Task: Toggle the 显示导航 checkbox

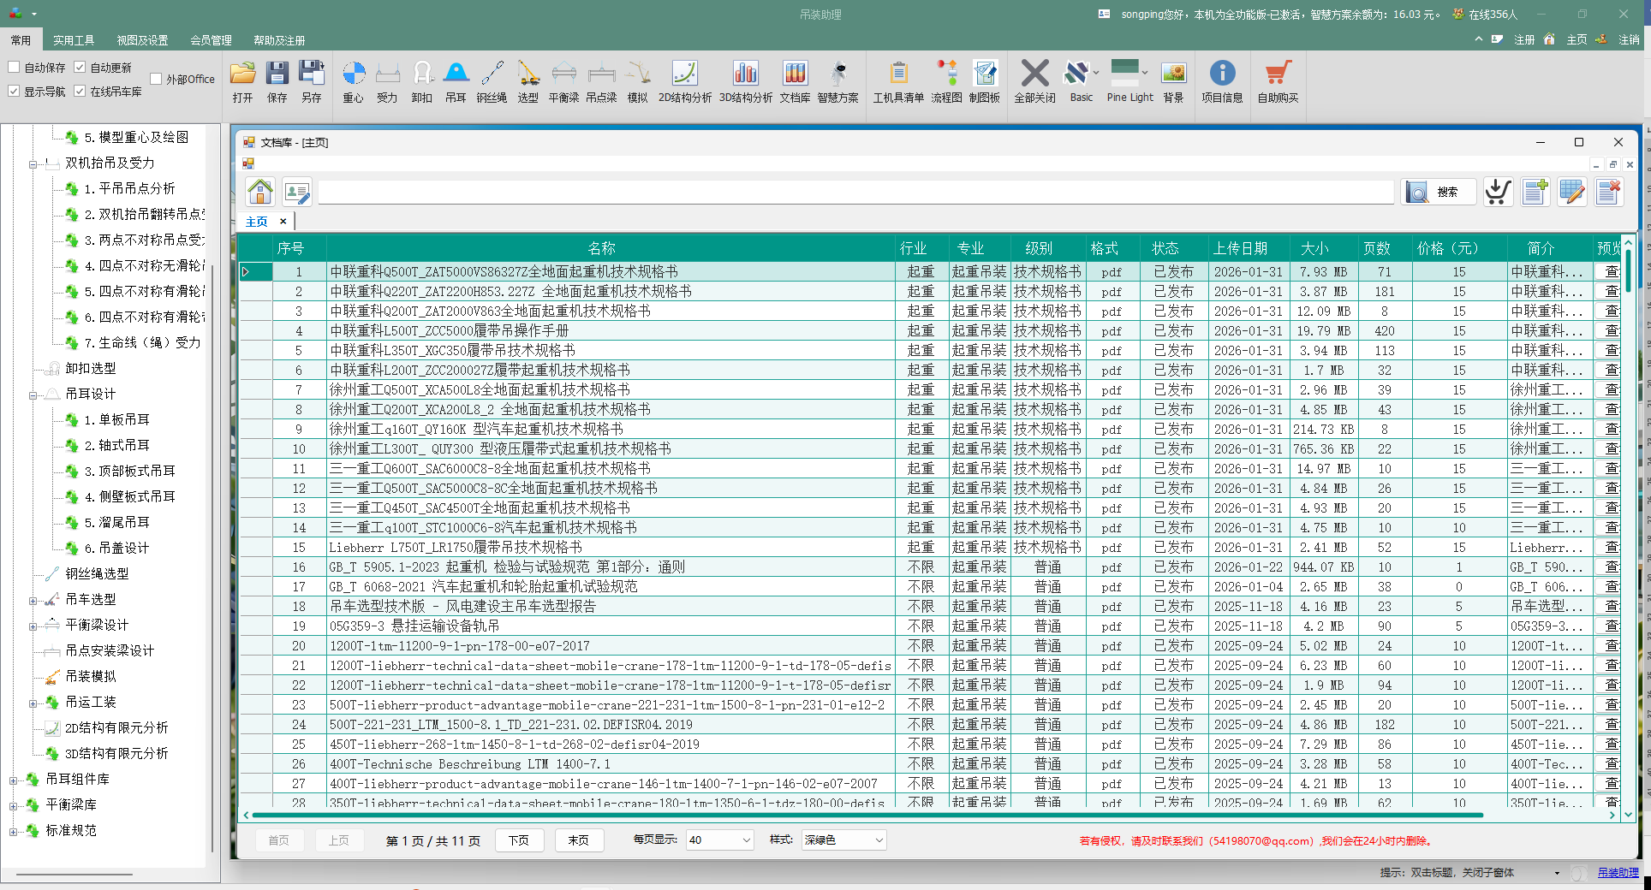Action: point(14,91)
